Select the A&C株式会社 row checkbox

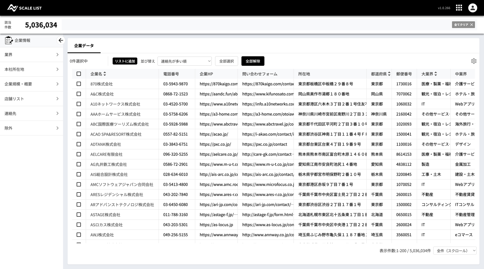pos(79,94)
